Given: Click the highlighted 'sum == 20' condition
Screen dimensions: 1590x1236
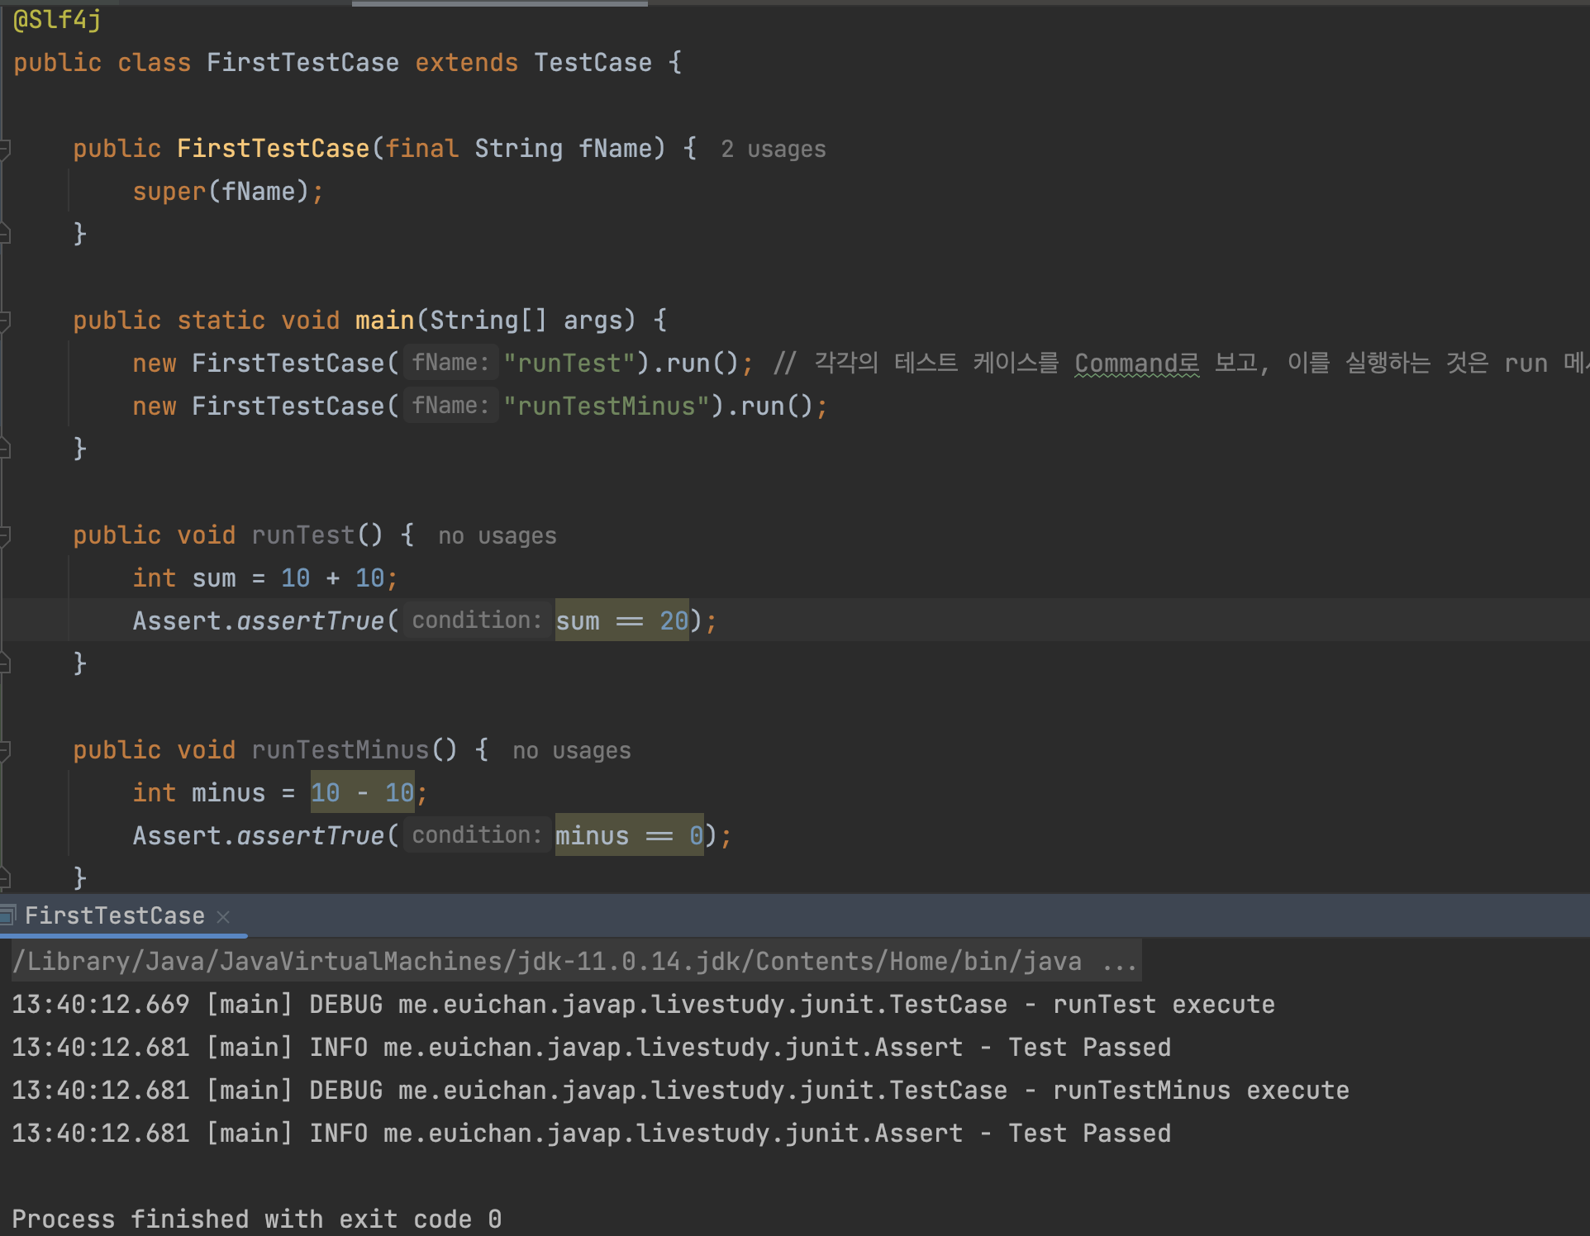Looking at the screenshot, I should point(621,621).
